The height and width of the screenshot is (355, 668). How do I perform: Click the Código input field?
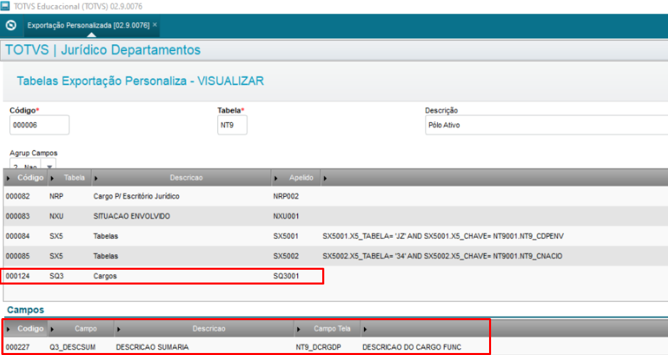coord(39,125)
